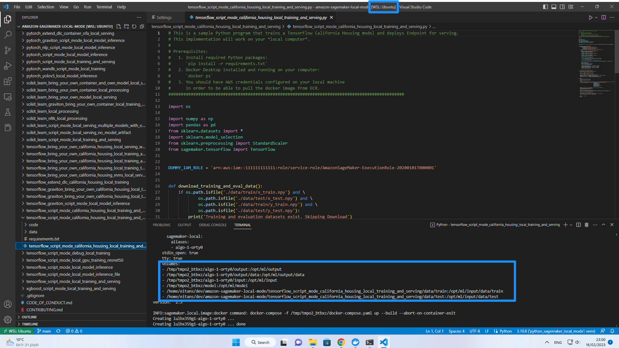The width and height of the screenshot is (619, 348).
Task: Open Manage gear menu
Action: (x=8, y=319)
